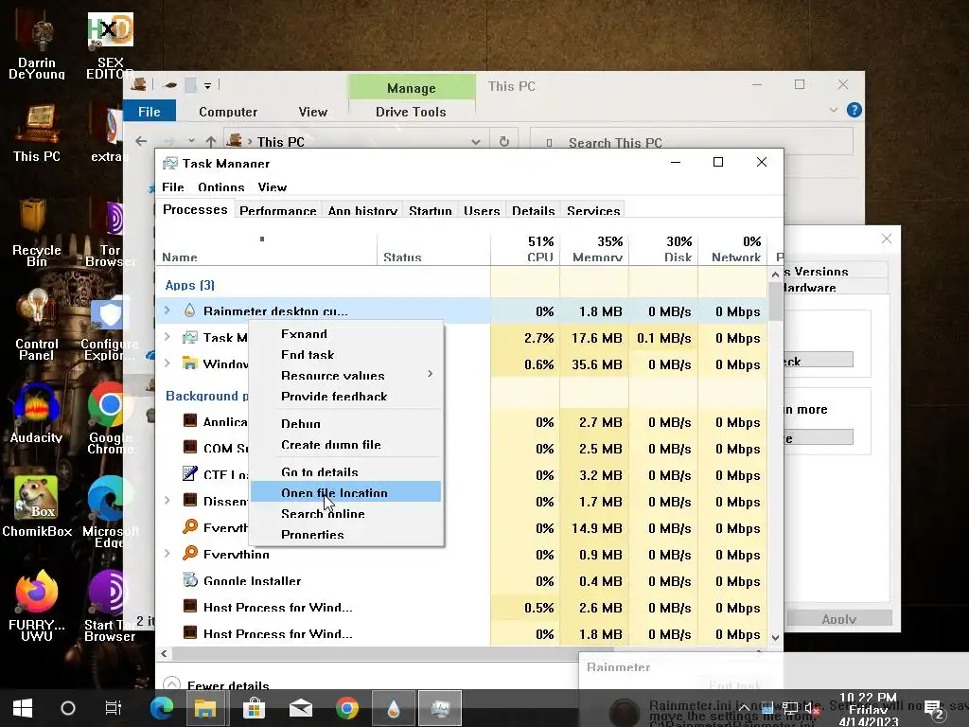Click the Rainmeter raindrop process icon
This screenshot has height=727, width=969.
pos(189,310)
